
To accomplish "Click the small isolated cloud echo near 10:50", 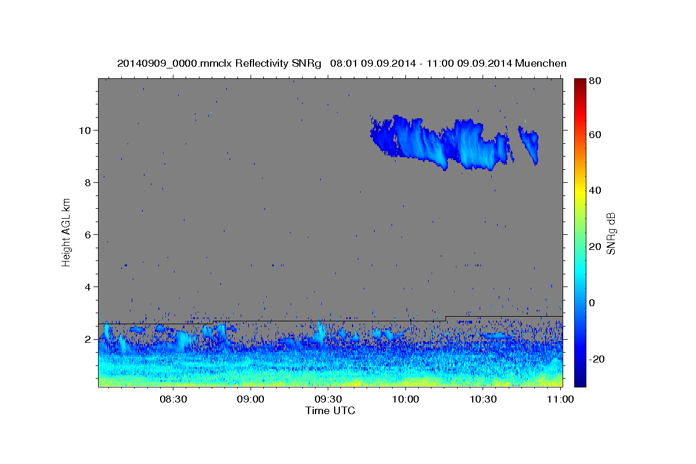I will 530,145.
